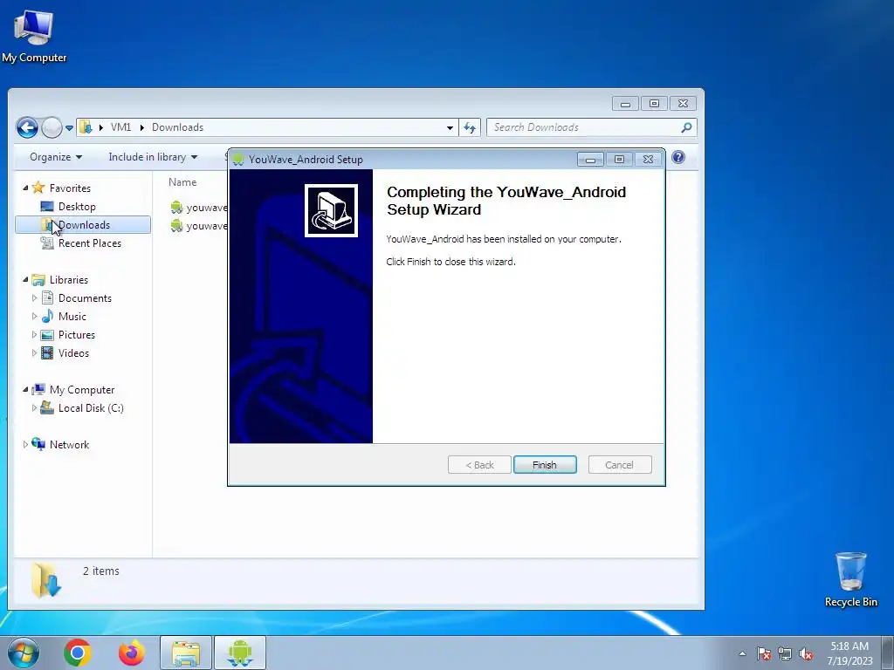Open Action Center flag in tray
Viewport: 894px width, 670px height.
764,653
